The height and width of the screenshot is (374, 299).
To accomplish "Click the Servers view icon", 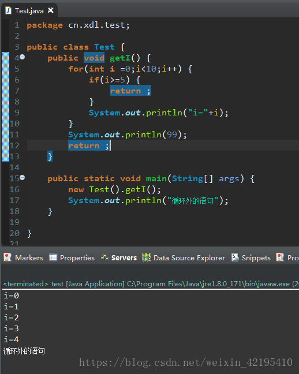I will (x=104, y=257).
